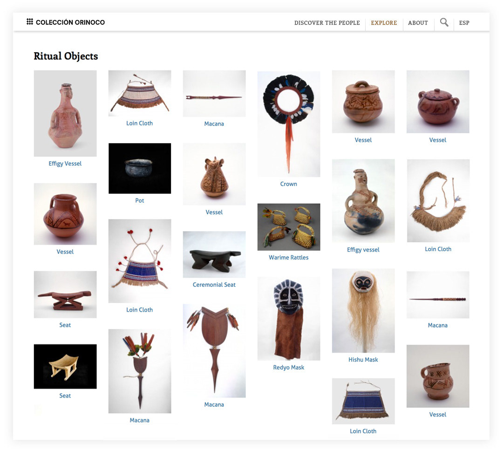Image resolution: width=503 pixels, height=452 pixels.
Task: Click the Colección Orinoco grid logo
Action: [29, 22]
